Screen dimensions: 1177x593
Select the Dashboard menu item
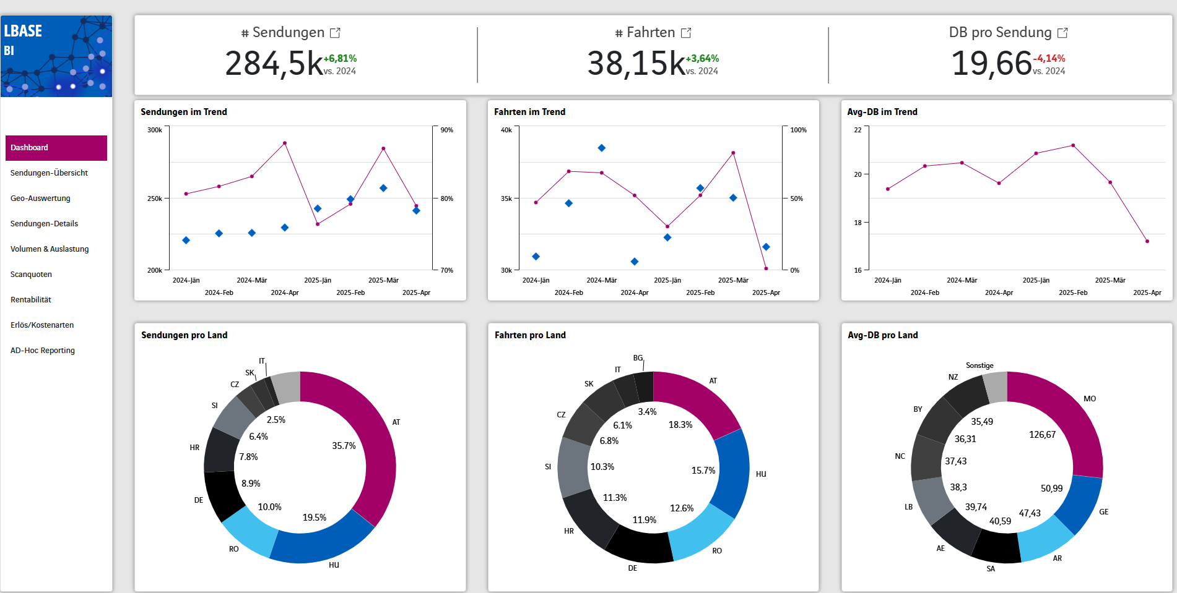pyautogui.click(x=56, y=148)
